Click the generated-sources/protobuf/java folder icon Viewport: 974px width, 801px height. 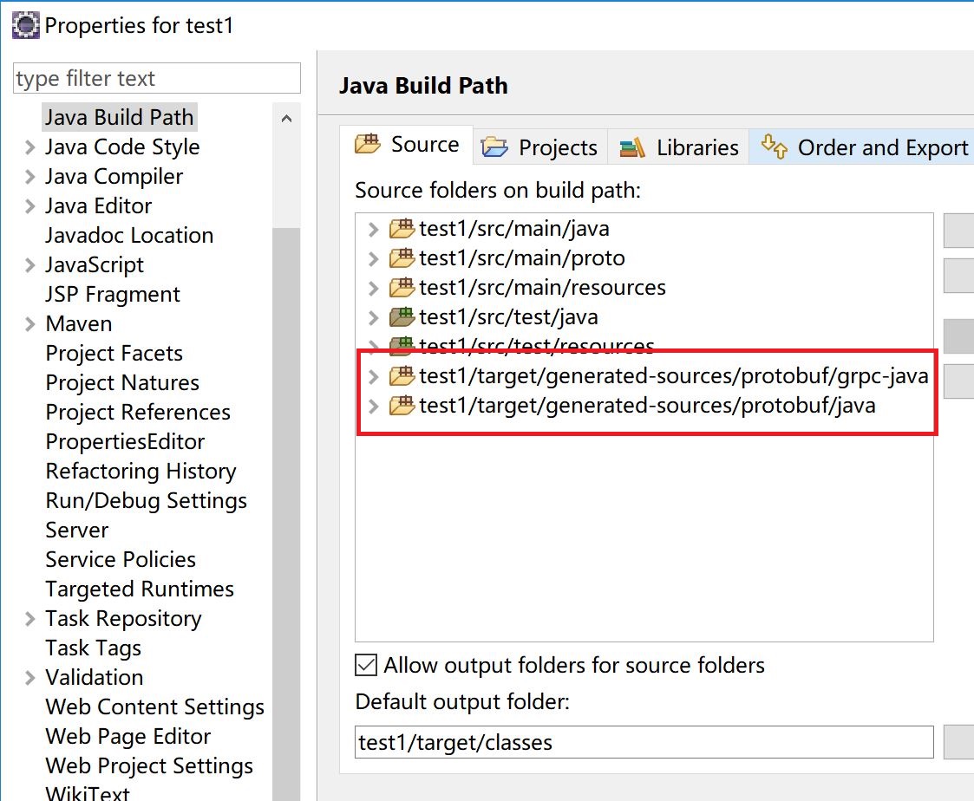tap(402, 406)
